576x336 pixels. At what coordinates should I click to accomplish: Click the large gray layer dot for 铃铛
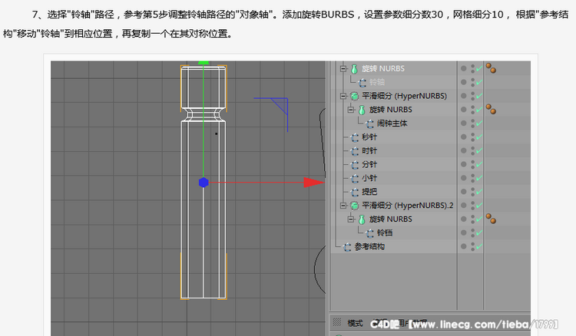[x=464, y=232]
